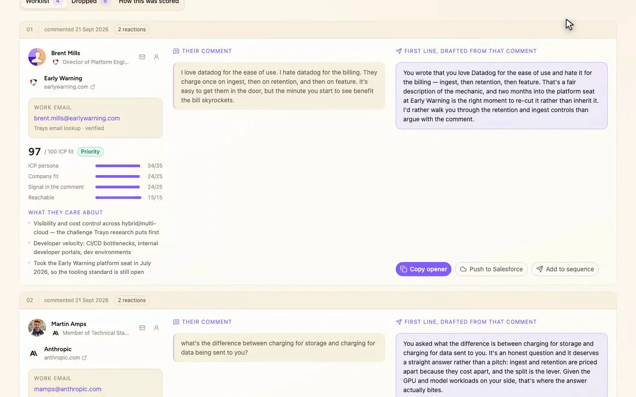Click the 2 reactions badge on card 02
636x397 pixels.
pyautogui.click(x=132, y=300)
